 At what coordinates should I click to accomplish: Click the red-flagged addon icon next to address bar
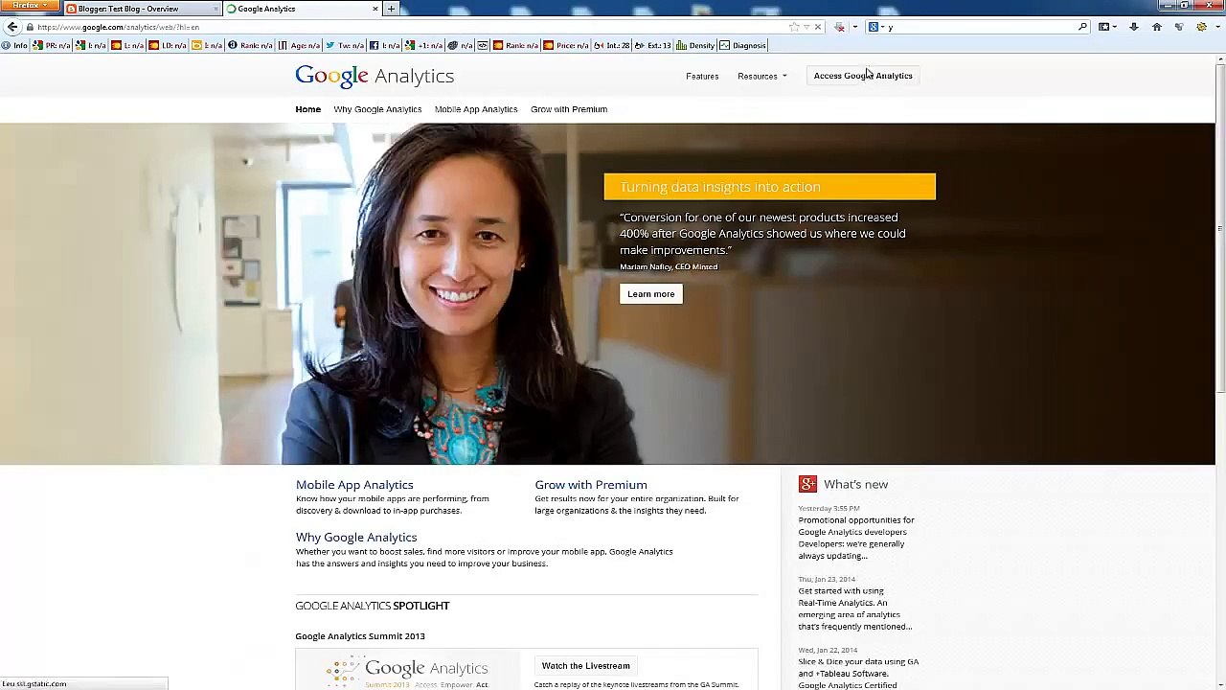tap(840, 27)
